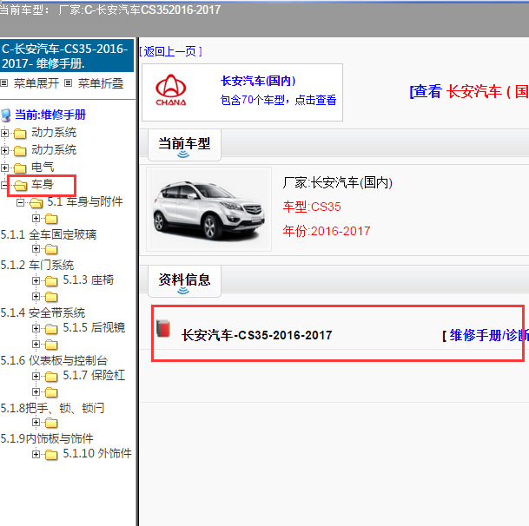Click the 厂家:长安汽车(国内) text
The image size is (529, 526).
338,183
